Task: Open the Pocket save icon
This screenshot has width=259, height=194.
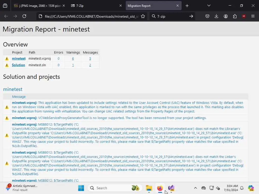Action: pos(207,16)
